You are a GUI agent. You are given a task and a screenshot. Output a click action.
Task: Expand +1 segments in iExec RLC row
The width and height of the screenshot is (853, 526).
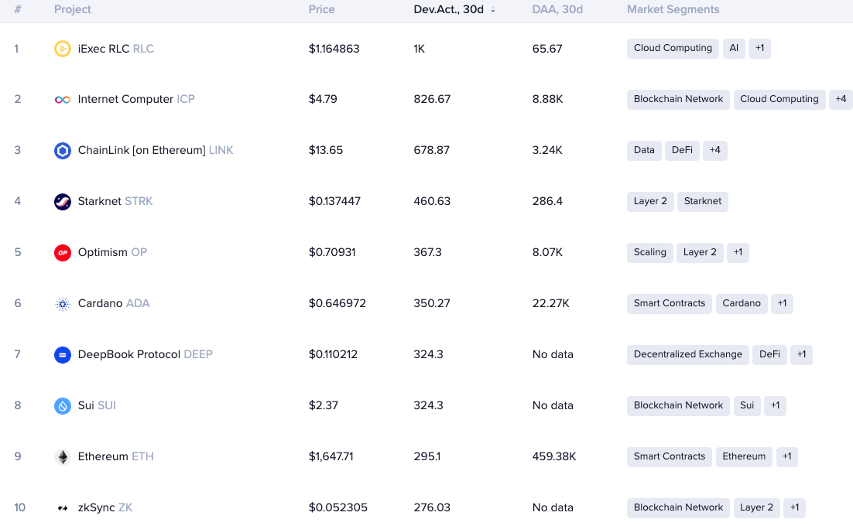tap(759, 49)
